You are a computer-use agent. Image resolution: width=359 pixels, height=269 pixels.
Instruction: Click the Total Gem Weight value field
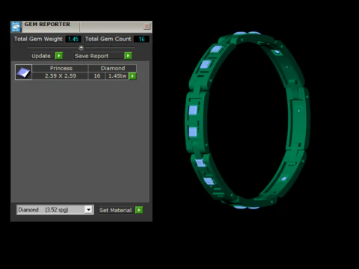pyautogui.click(x=73, y=39)
